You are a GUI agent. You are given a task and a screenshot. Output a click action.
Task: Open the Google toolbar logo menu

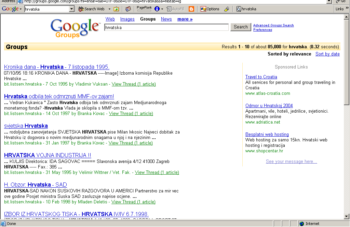pos(12,9)
